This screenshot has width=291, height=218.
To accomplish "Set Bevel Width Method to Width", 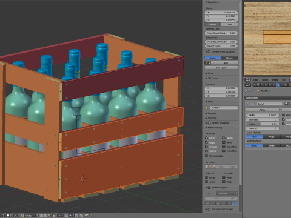I will point(272,145).
